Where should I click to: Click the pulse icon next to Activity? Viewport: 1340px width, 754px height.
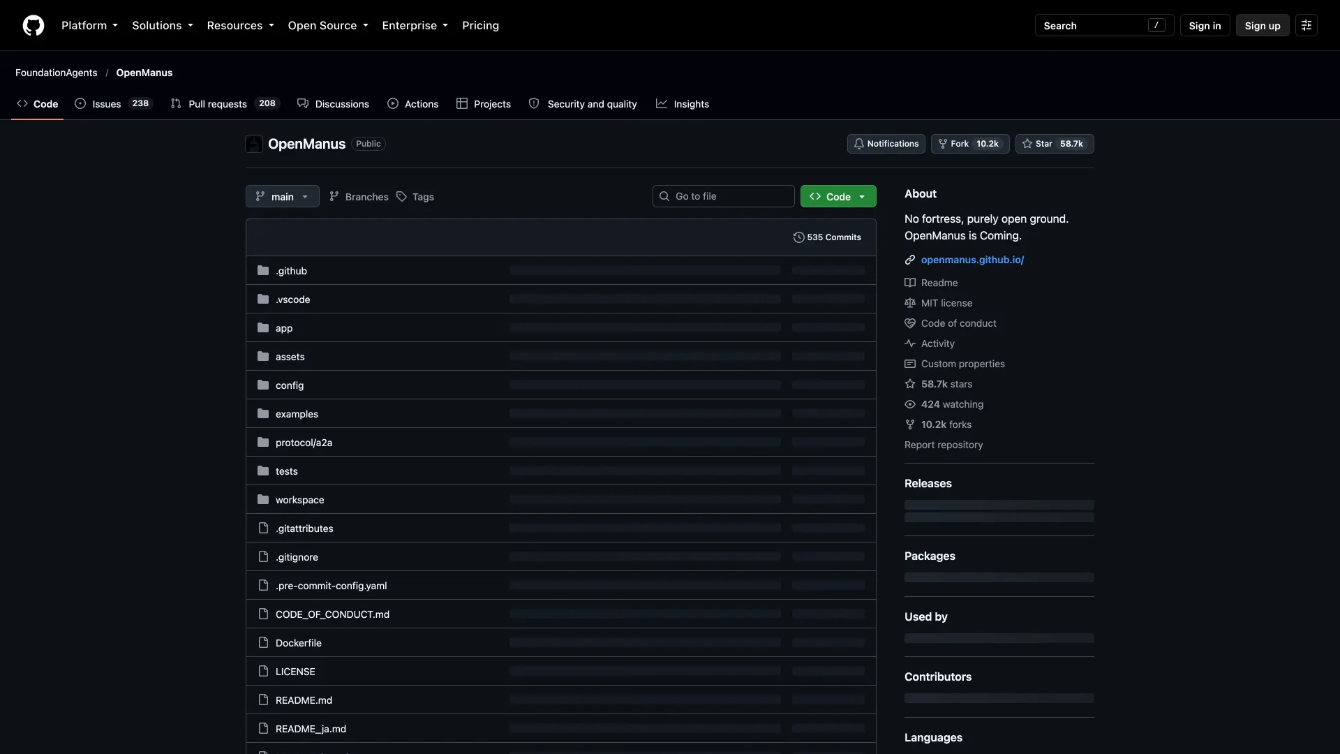coord(910,343)
